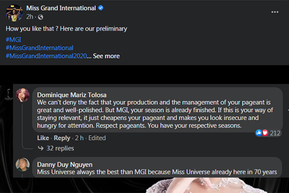
Task: Open Danny Duy Nguyen's profile name link
Action: point(66,164)
